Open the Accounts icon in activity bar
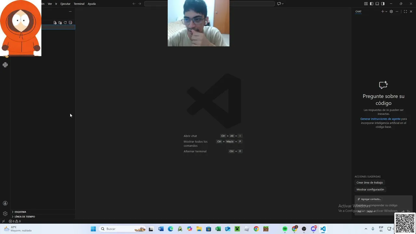This screenshot has width=416, height=234. click(5, 203)
